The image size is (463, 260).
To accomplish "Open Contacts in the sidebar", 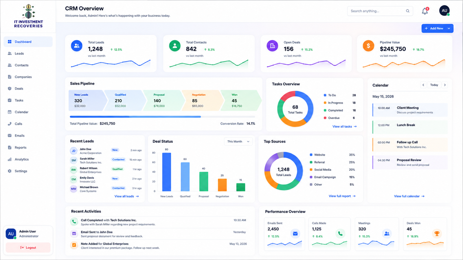I will point(28,65).
